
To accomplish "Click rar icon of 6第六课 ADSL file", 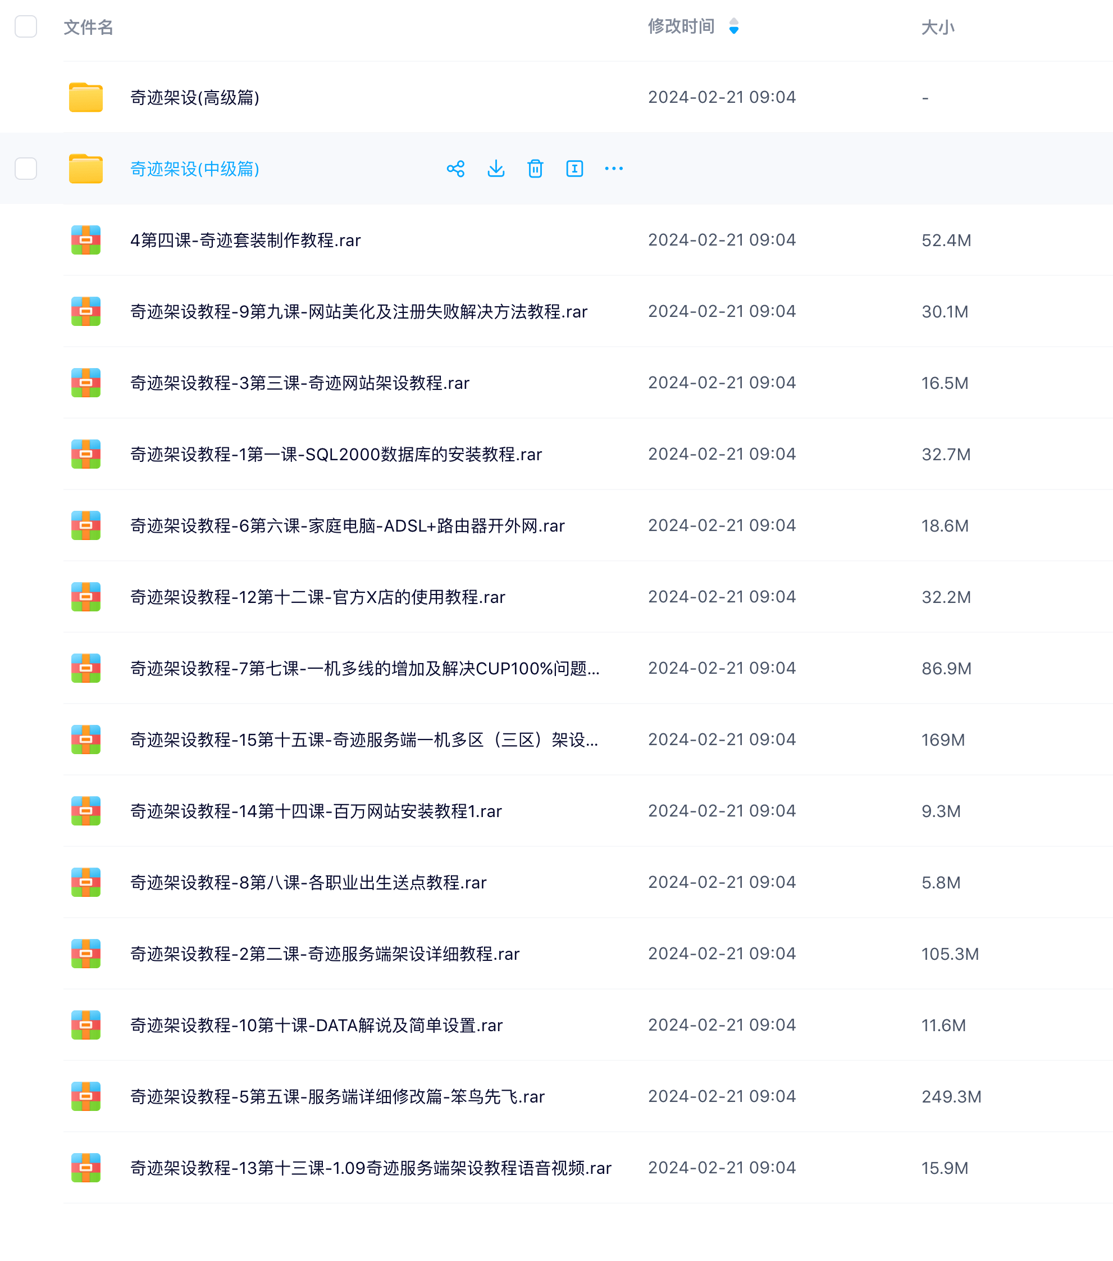I will [86, 525].
